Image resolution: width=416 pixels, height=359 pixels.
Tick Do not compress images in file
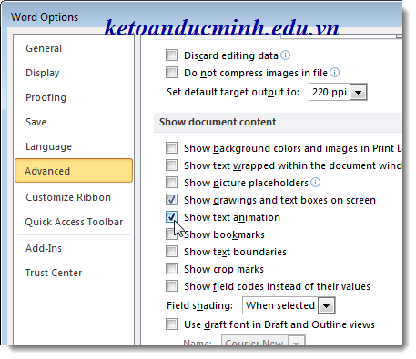click(171, 73)
